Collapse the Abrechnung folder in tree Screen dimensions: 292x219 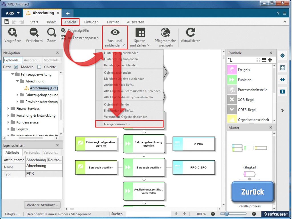click(17, 81)
